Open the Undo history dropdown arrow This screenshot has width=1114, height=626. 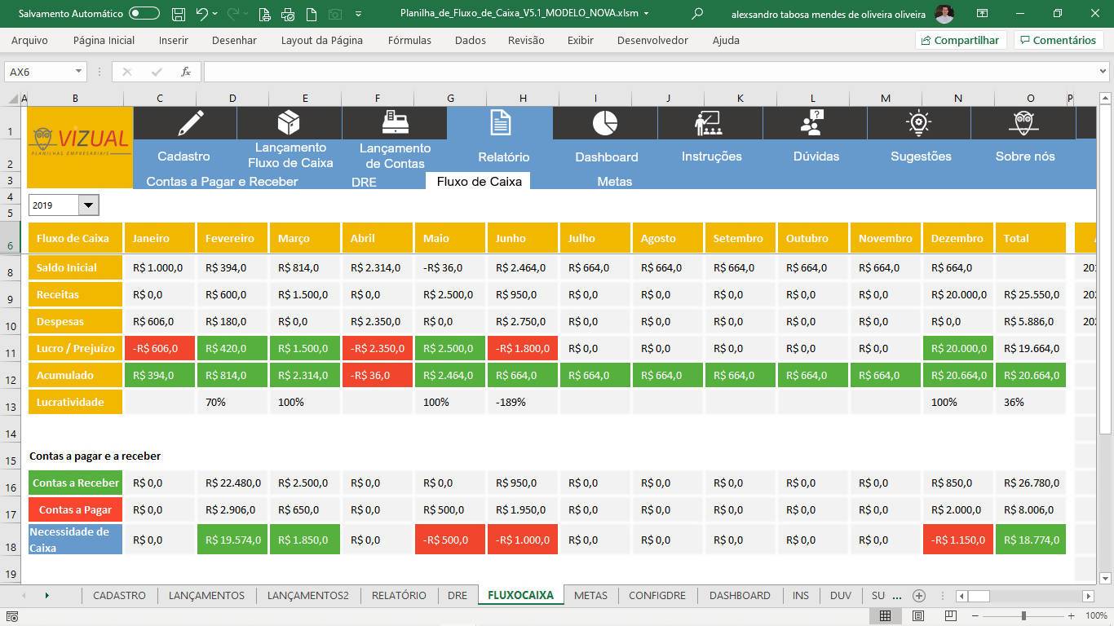(214, 15)
